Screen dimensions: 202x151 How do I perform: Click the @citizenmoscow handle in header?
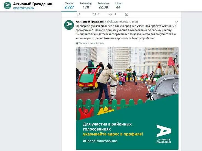(x=24, y=8)
